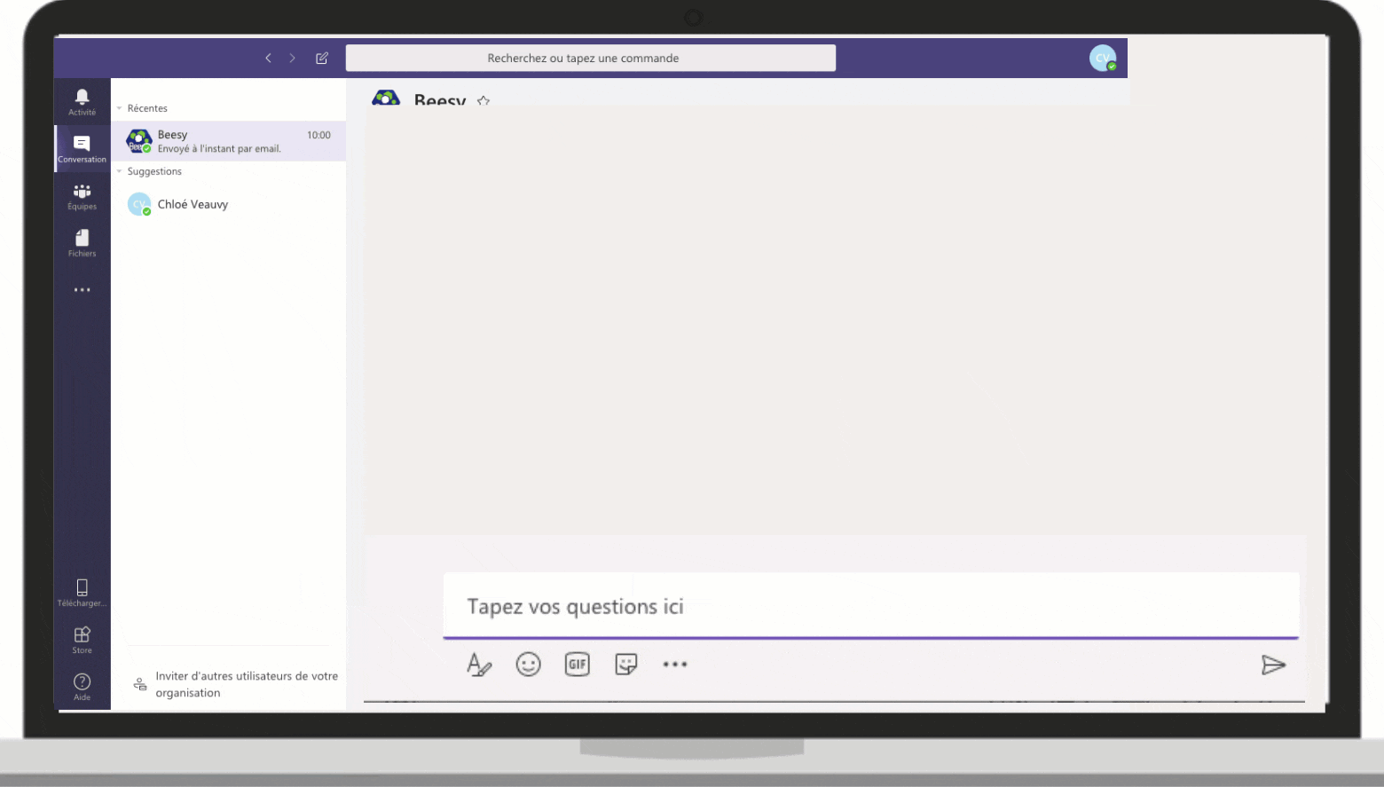Click the 10:00 timestamp on Beesy chat
This screenshot has height=787, width=1384.
(318, 135)
